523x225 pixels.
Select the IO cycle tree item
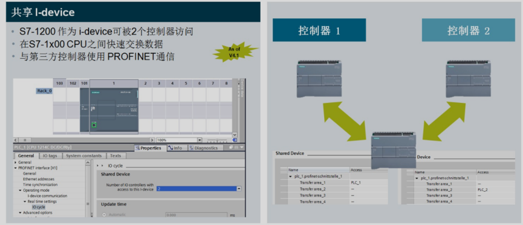tap(38, 207)
